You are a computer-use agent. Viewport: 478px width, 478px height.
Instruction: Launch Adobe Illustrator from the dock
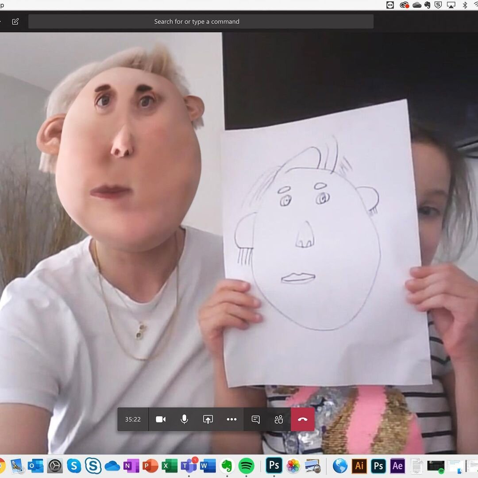coord(359,466)
